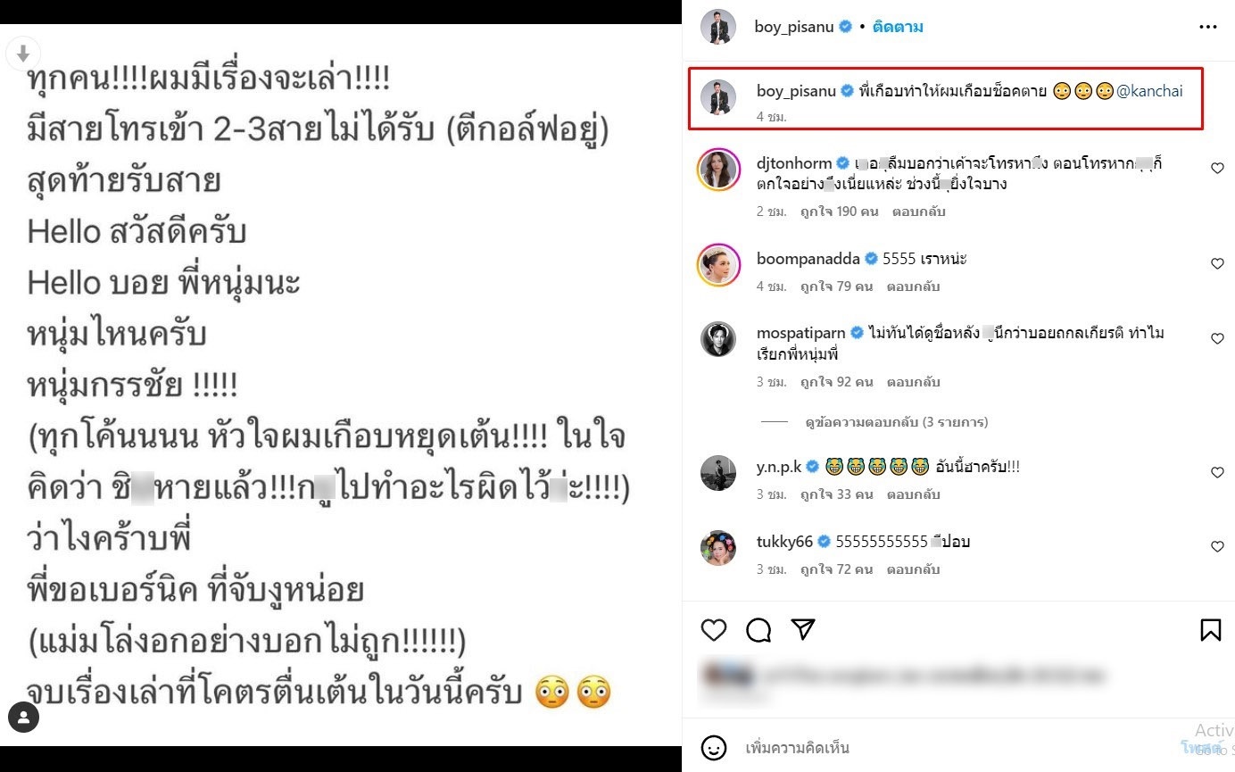Like boompanadda's comment heart
The height and width of the screenshot is (772, 1235).
pyautogui.click(x=1217, y=263)
